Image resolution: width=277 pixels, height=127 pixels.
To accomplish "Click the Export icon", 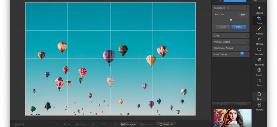I will [x=259, y=106].
